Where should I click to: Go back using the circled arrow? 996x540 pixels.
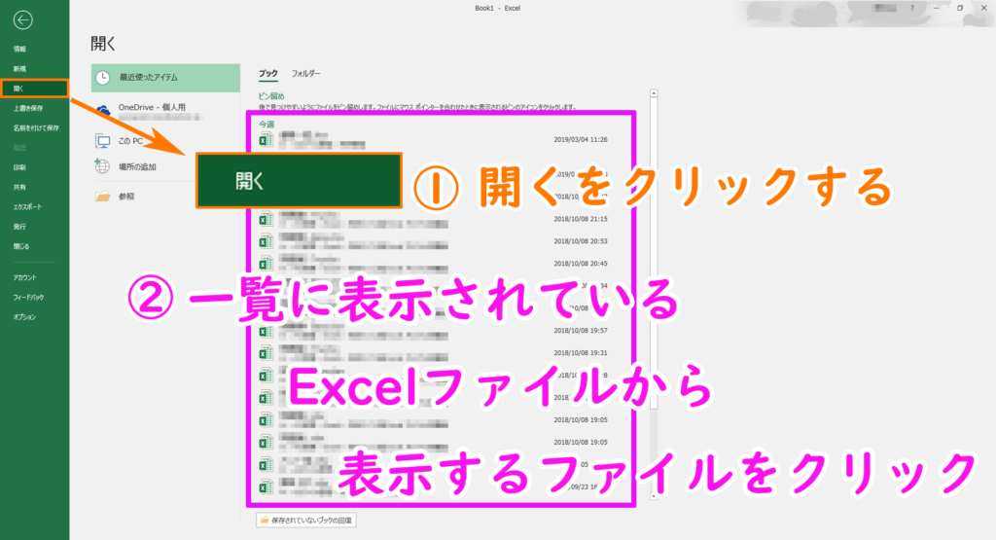click(x=23, y=20)
